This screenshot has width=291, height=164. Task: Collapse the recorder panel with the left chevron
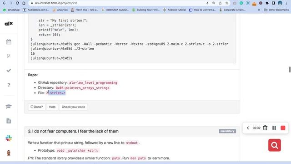(x=248, y=128)
